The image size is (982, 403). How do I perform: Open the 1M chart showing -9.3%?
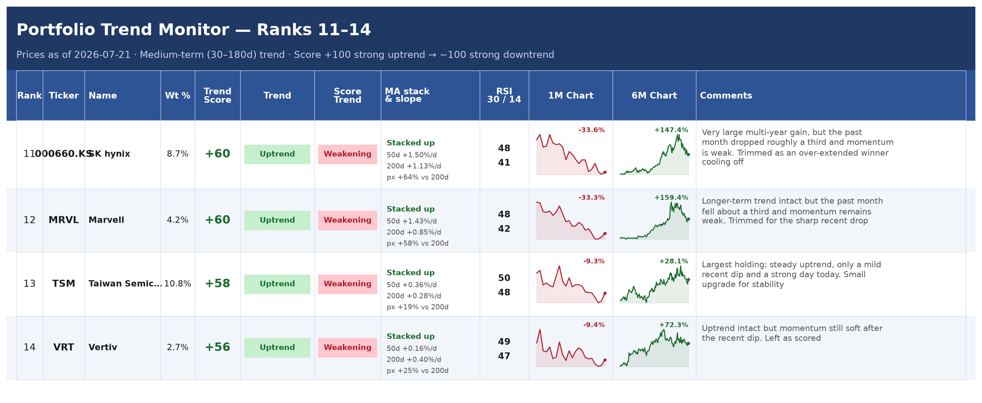point(571,285)
